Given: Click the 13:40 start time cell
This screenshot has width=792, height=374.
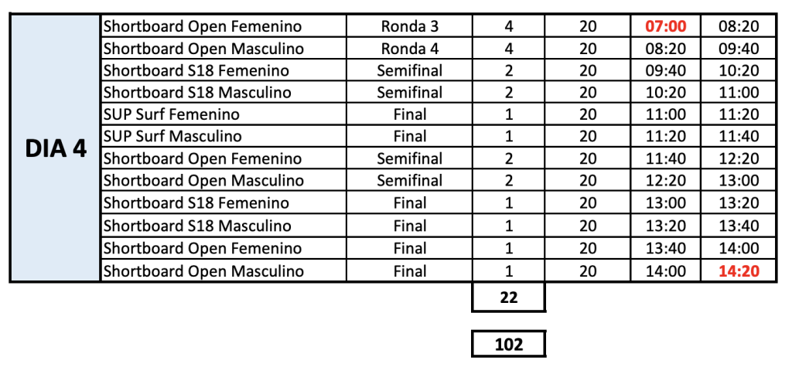Looking at the screenshot, I should (x=666, y=248).
